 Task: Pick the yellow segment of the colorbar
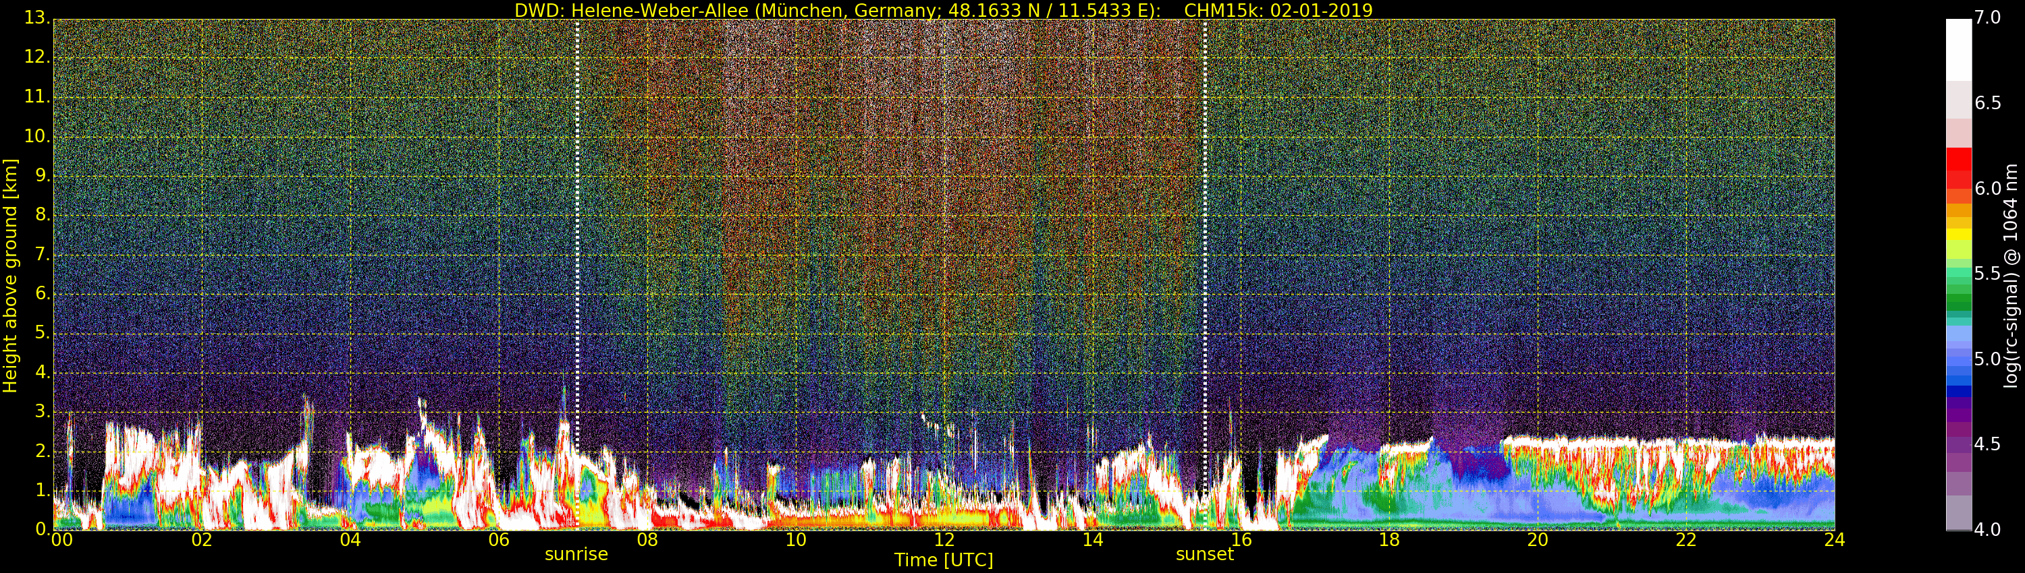pos(1958,234)
